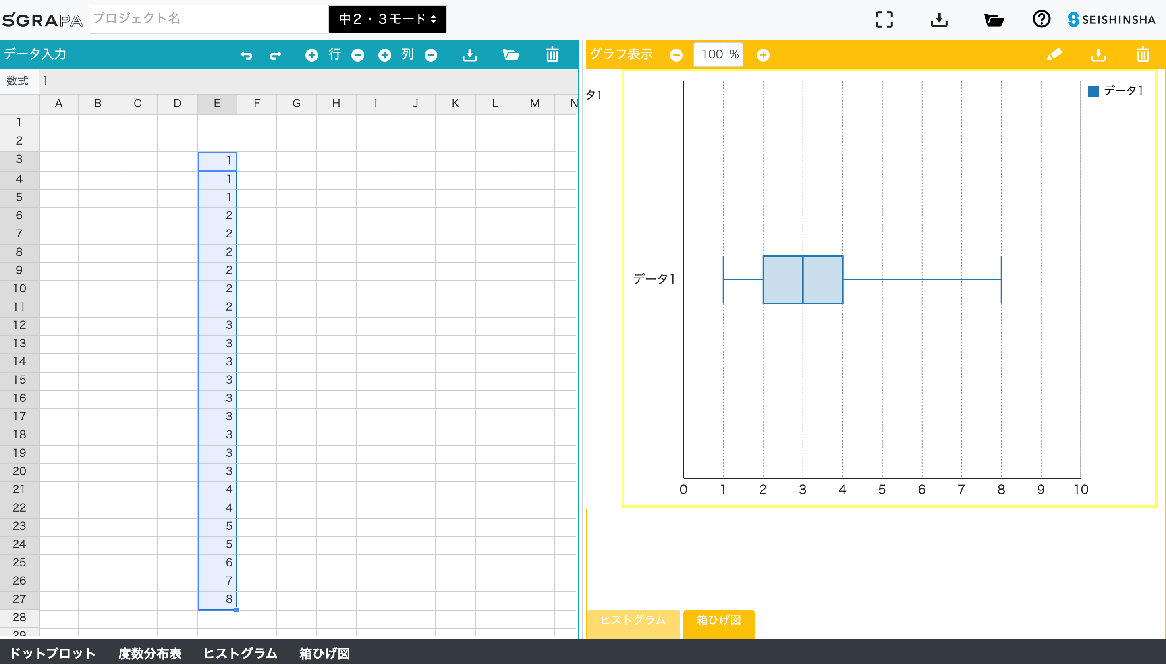The height and width of the screenshot is (664, 1166).
Task: Click empty cell B2 in the spreadsheet
Action: click(x=98, y=141)
